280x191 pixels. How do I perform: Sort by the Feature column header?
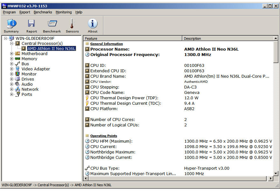[x=133, y=39]
